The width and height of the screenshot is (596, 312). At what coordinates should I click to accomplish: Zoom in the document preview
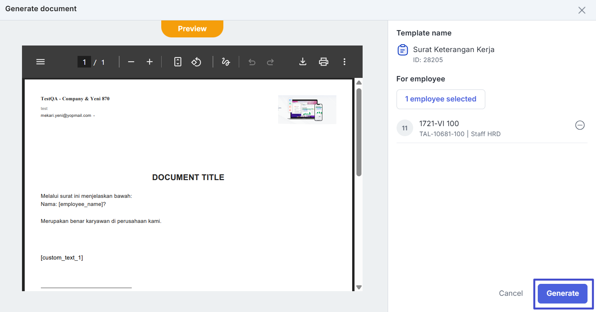pyautogui.click(x=150, y=62)
